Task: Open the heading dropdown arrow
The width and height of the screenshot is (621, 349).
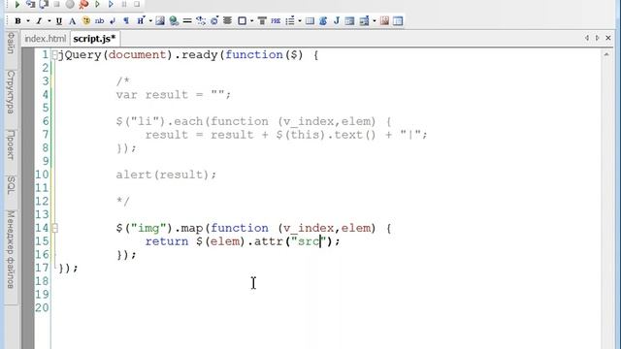Action: pos(150,21)
